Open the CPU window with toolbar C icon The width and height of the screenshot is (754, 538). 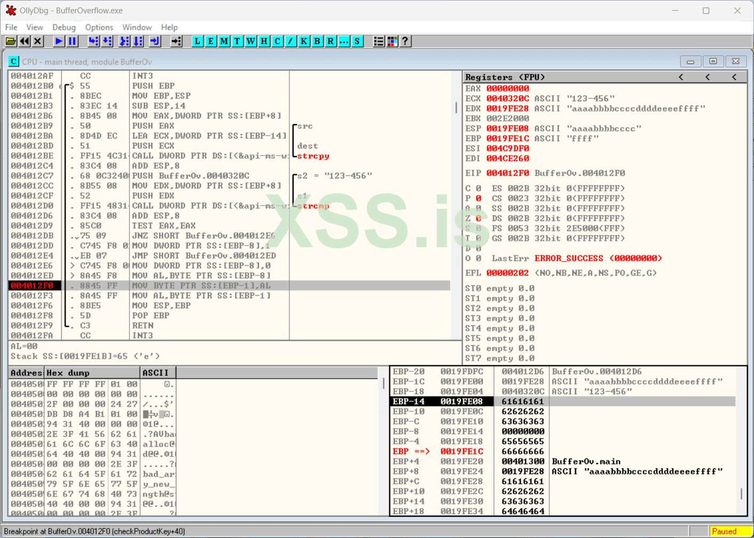click(278, 41)
